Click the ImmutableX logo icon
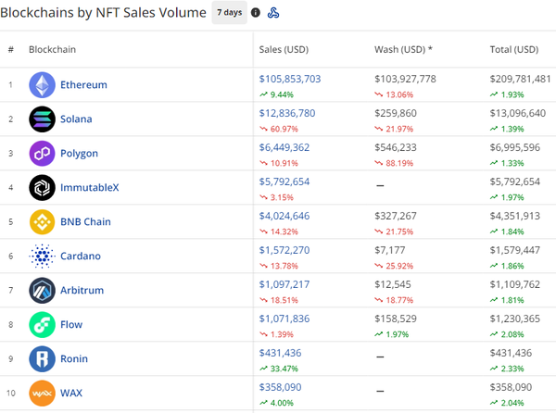 coord(43,188)
